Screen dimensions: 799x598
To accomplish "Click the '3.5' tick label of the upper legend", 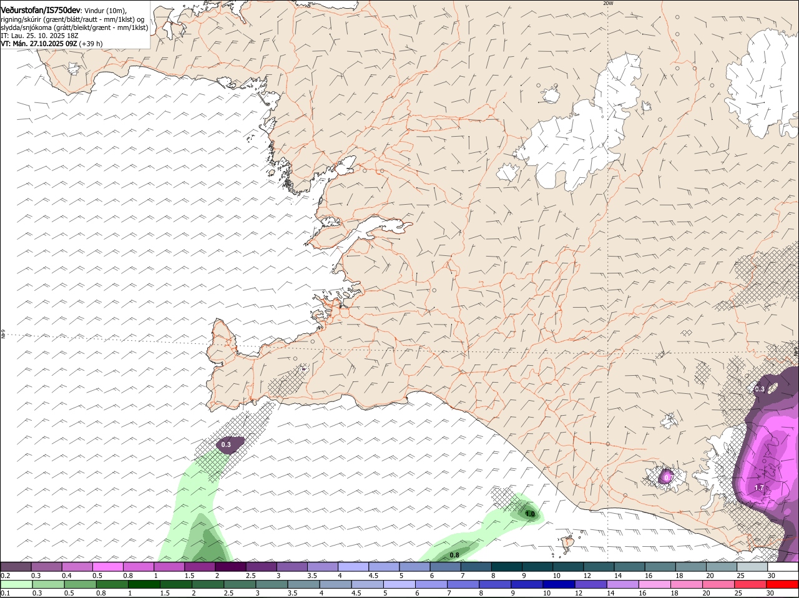I will (x=311, y=576).
